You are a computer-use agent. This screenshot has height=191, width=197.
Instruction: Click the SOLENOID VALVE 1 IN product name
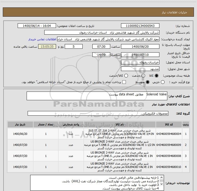click(120, 156)
